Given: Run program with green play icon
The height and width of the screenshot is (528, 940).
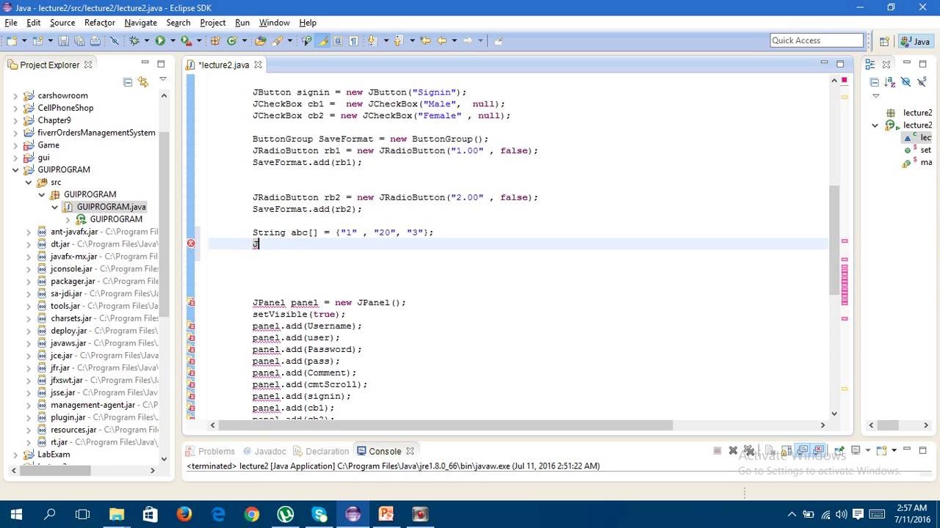Looking at the screenshot, I should (x=161, y=40).
